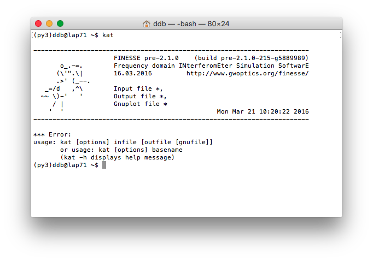Click the terminal cursor block at the prompt

click(104, 165)
